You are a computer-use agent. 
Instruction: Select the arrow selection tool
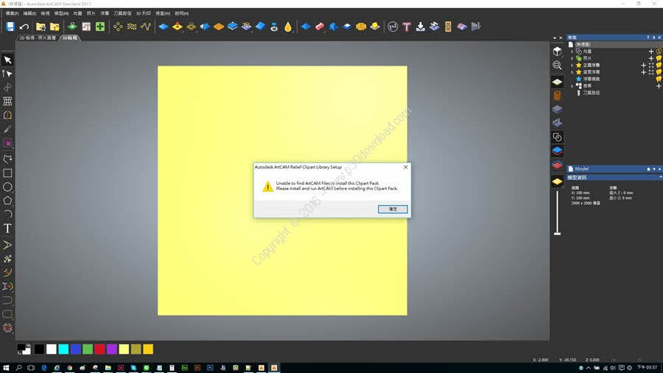[7, 60]
